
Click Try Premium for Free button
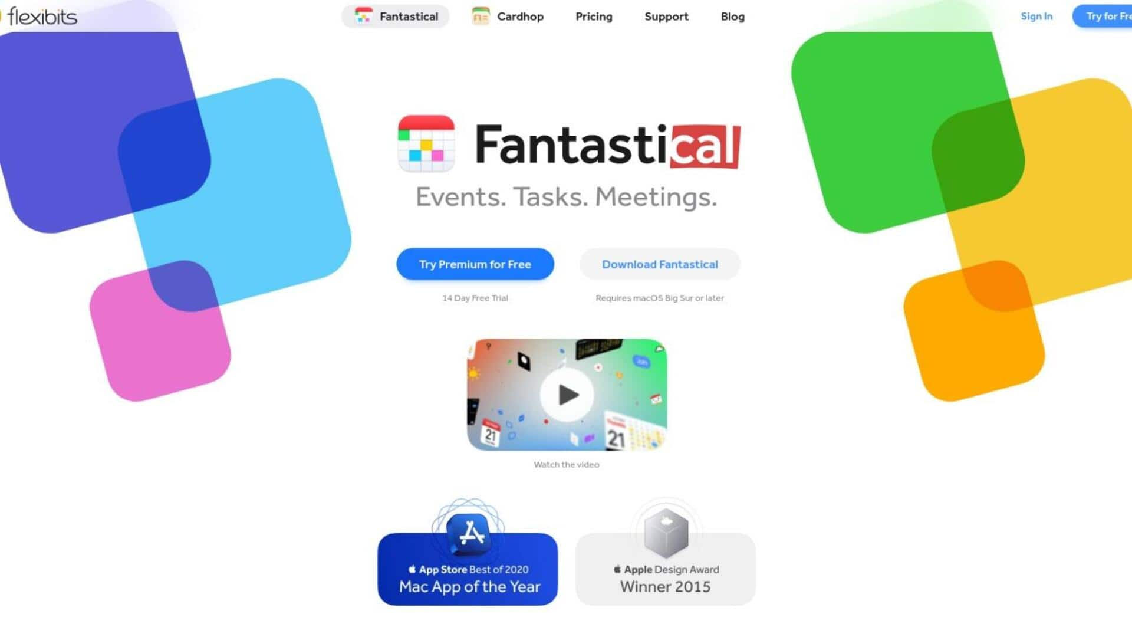[x=474, y=264]
